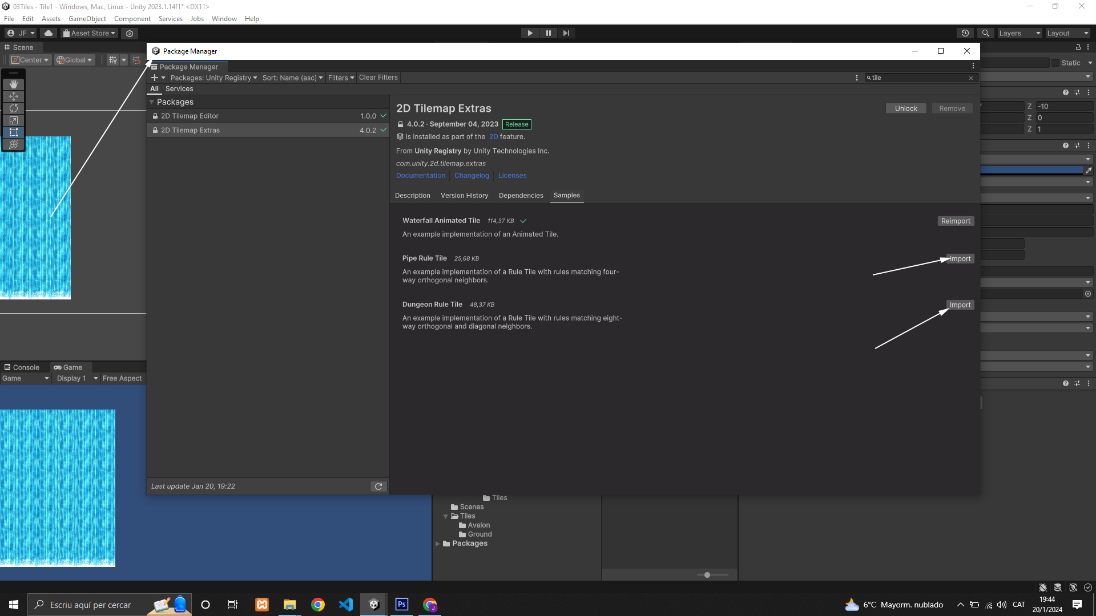
Task: Refresh the package list
Action: coord(378,487)
